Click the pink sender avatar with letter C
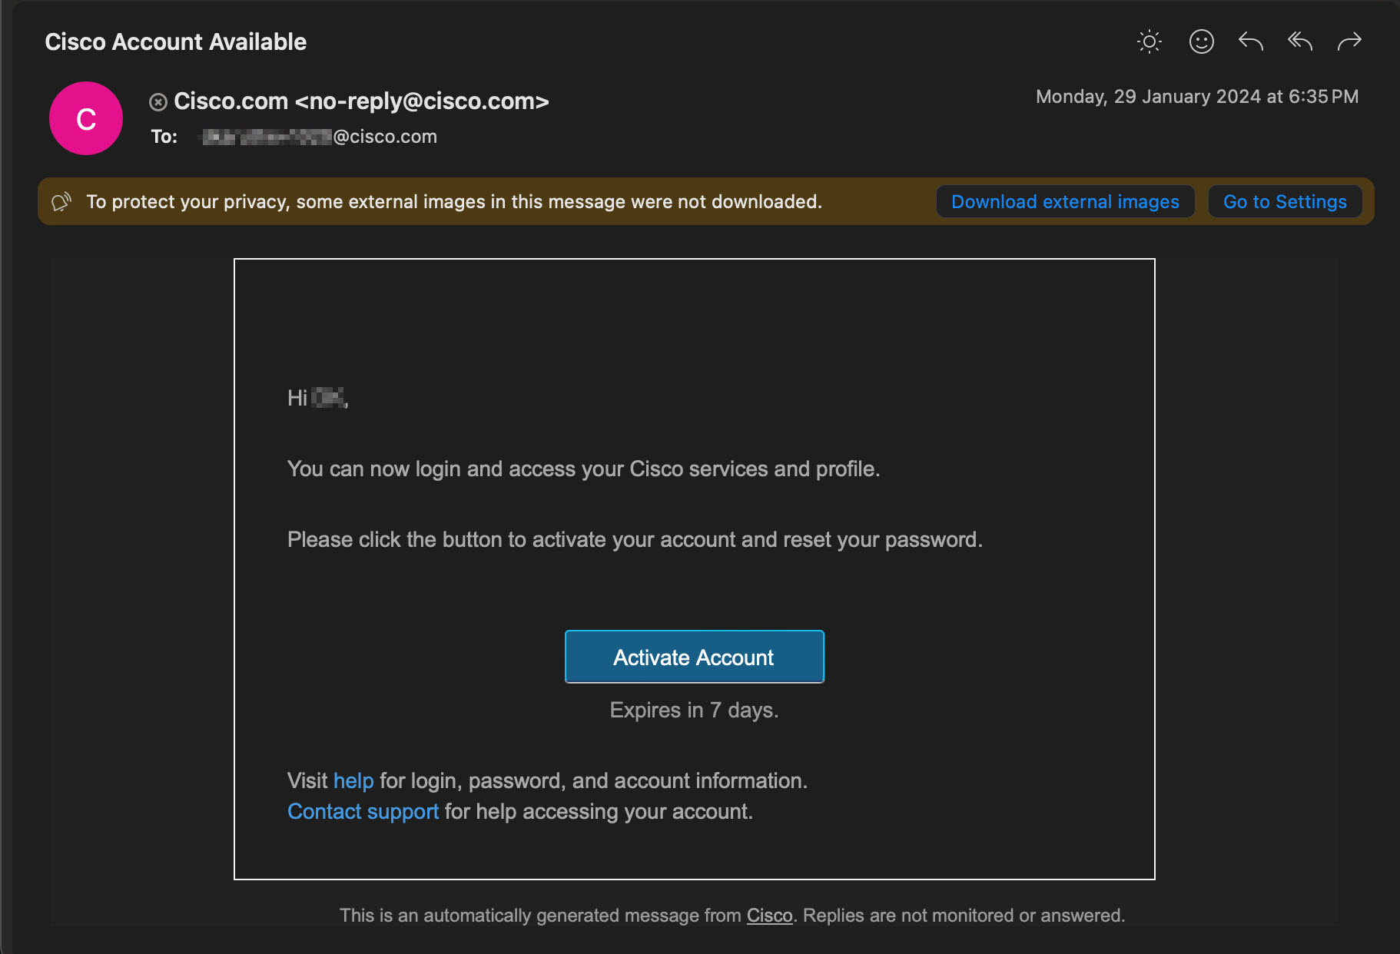Image resolution: width=1400 pixels, height=954 pixels. (86, 118)
